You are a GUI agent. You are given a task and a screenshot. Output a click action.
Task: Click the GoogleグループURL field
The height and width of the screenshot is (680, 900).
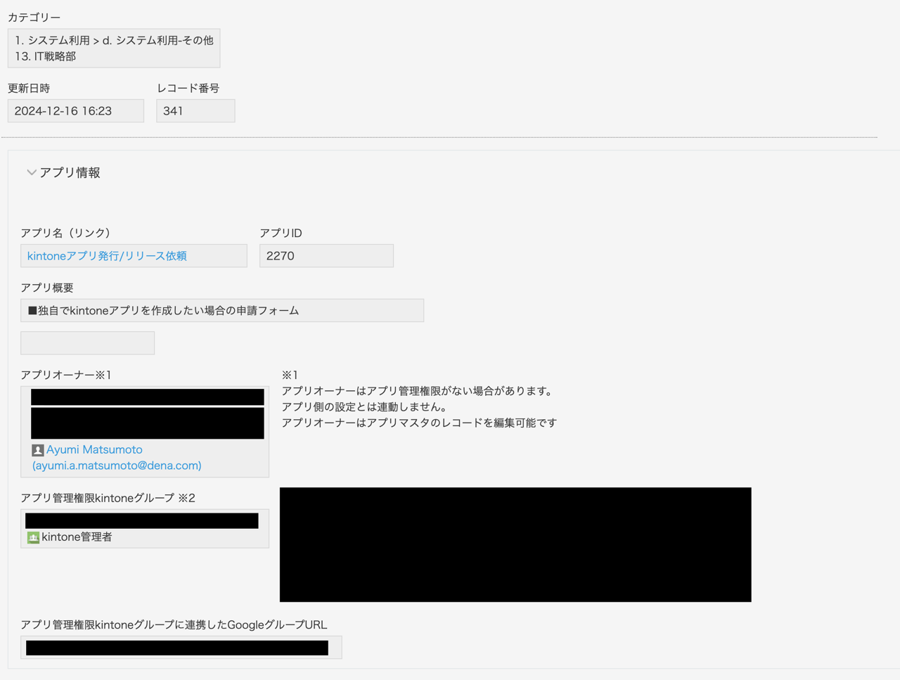[x=181, y=648]
